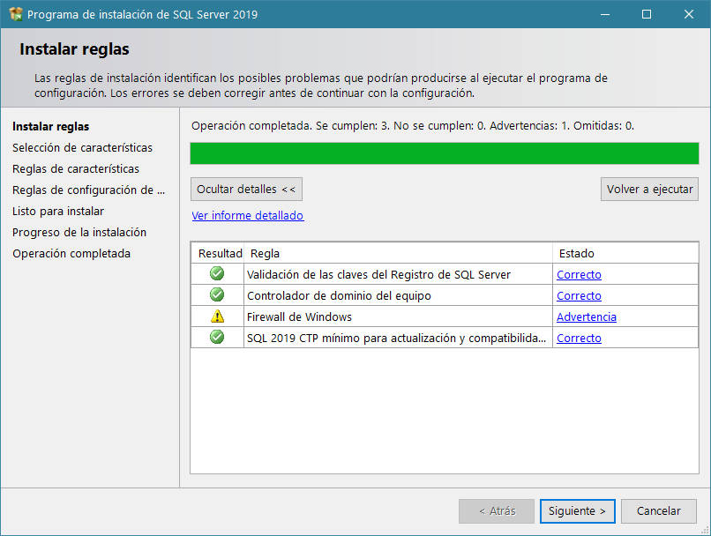Open Ver informe detallado report link
This screenshot has height=536, width=711.
tap(247, 215)
